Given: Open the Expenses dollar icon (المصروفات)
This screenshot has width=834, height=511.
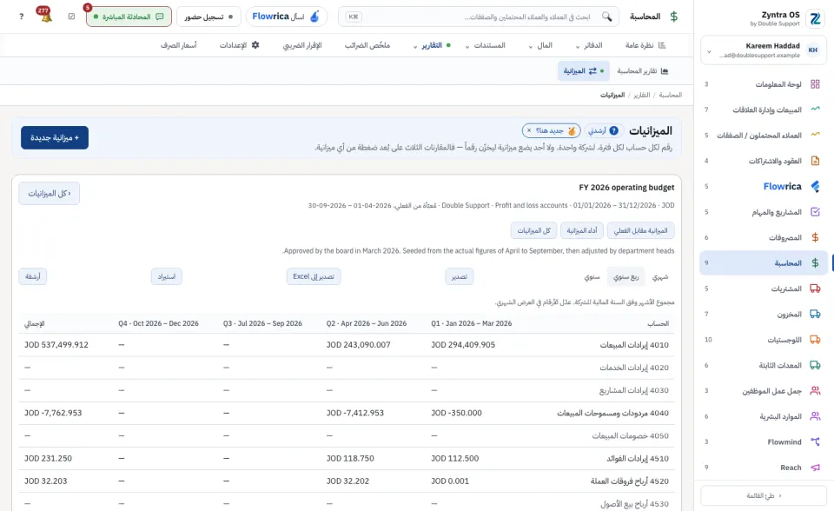Looking at the screenshot, I should (815, 237).
